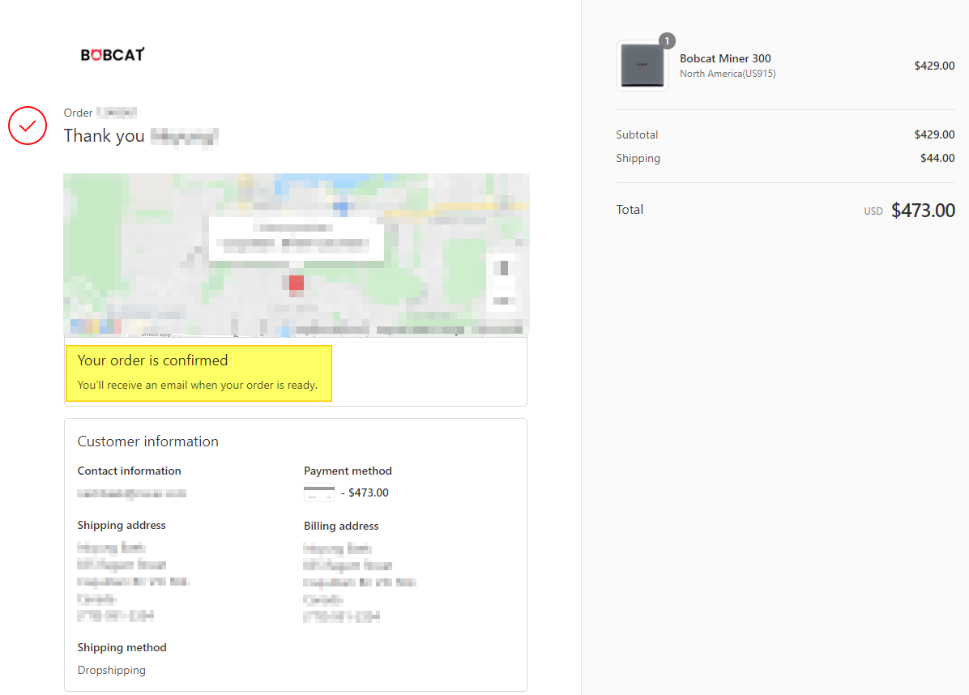Click the subtotal value $429.00

coord(934,134)
